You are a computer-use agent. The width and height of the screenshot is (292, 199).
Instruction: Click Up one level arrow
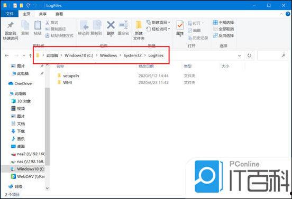coord(30,55)
